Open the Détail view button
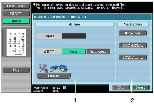The image size is (154, 104). (x=16, y=70)
